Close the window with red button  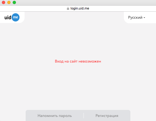(x=4, y=2)
